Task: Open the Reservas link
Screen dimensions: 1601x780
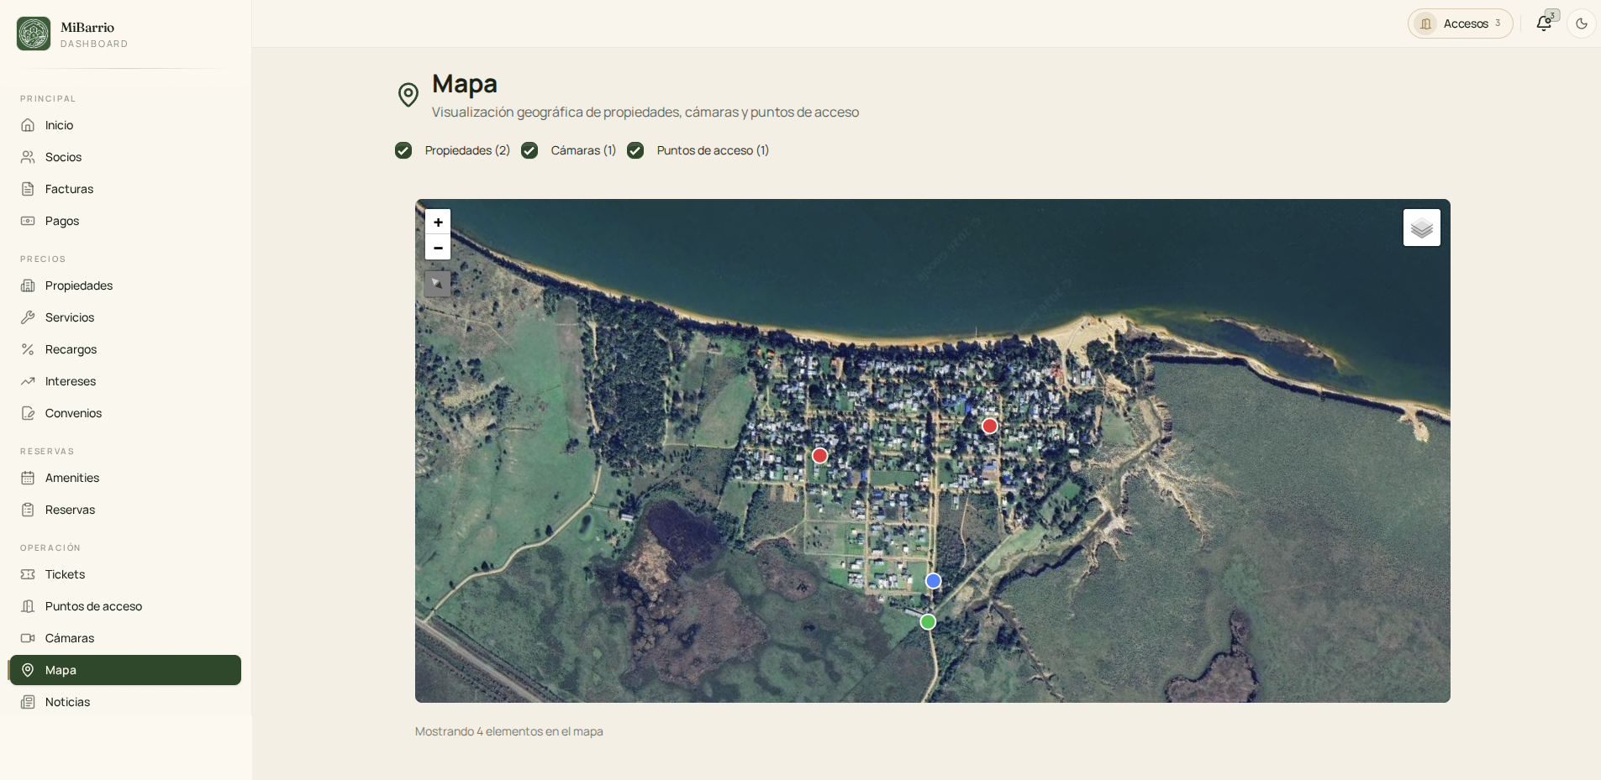Action: [124, 510]
